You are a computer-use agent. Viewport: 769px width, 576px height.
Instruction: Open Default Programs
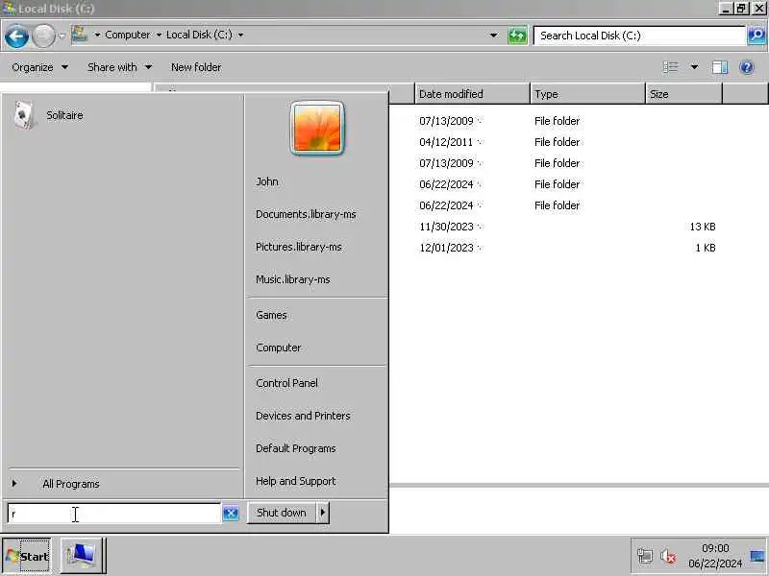coord(296,448)
